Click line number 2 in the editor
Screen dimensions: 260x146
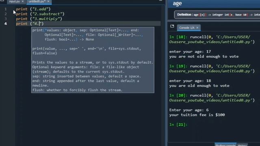coord(6,14)
